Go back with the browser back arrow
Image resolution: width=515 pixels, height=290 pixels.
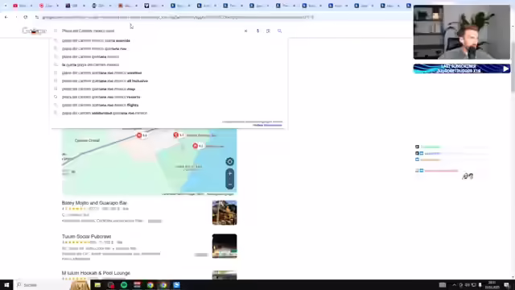[6, 17]
